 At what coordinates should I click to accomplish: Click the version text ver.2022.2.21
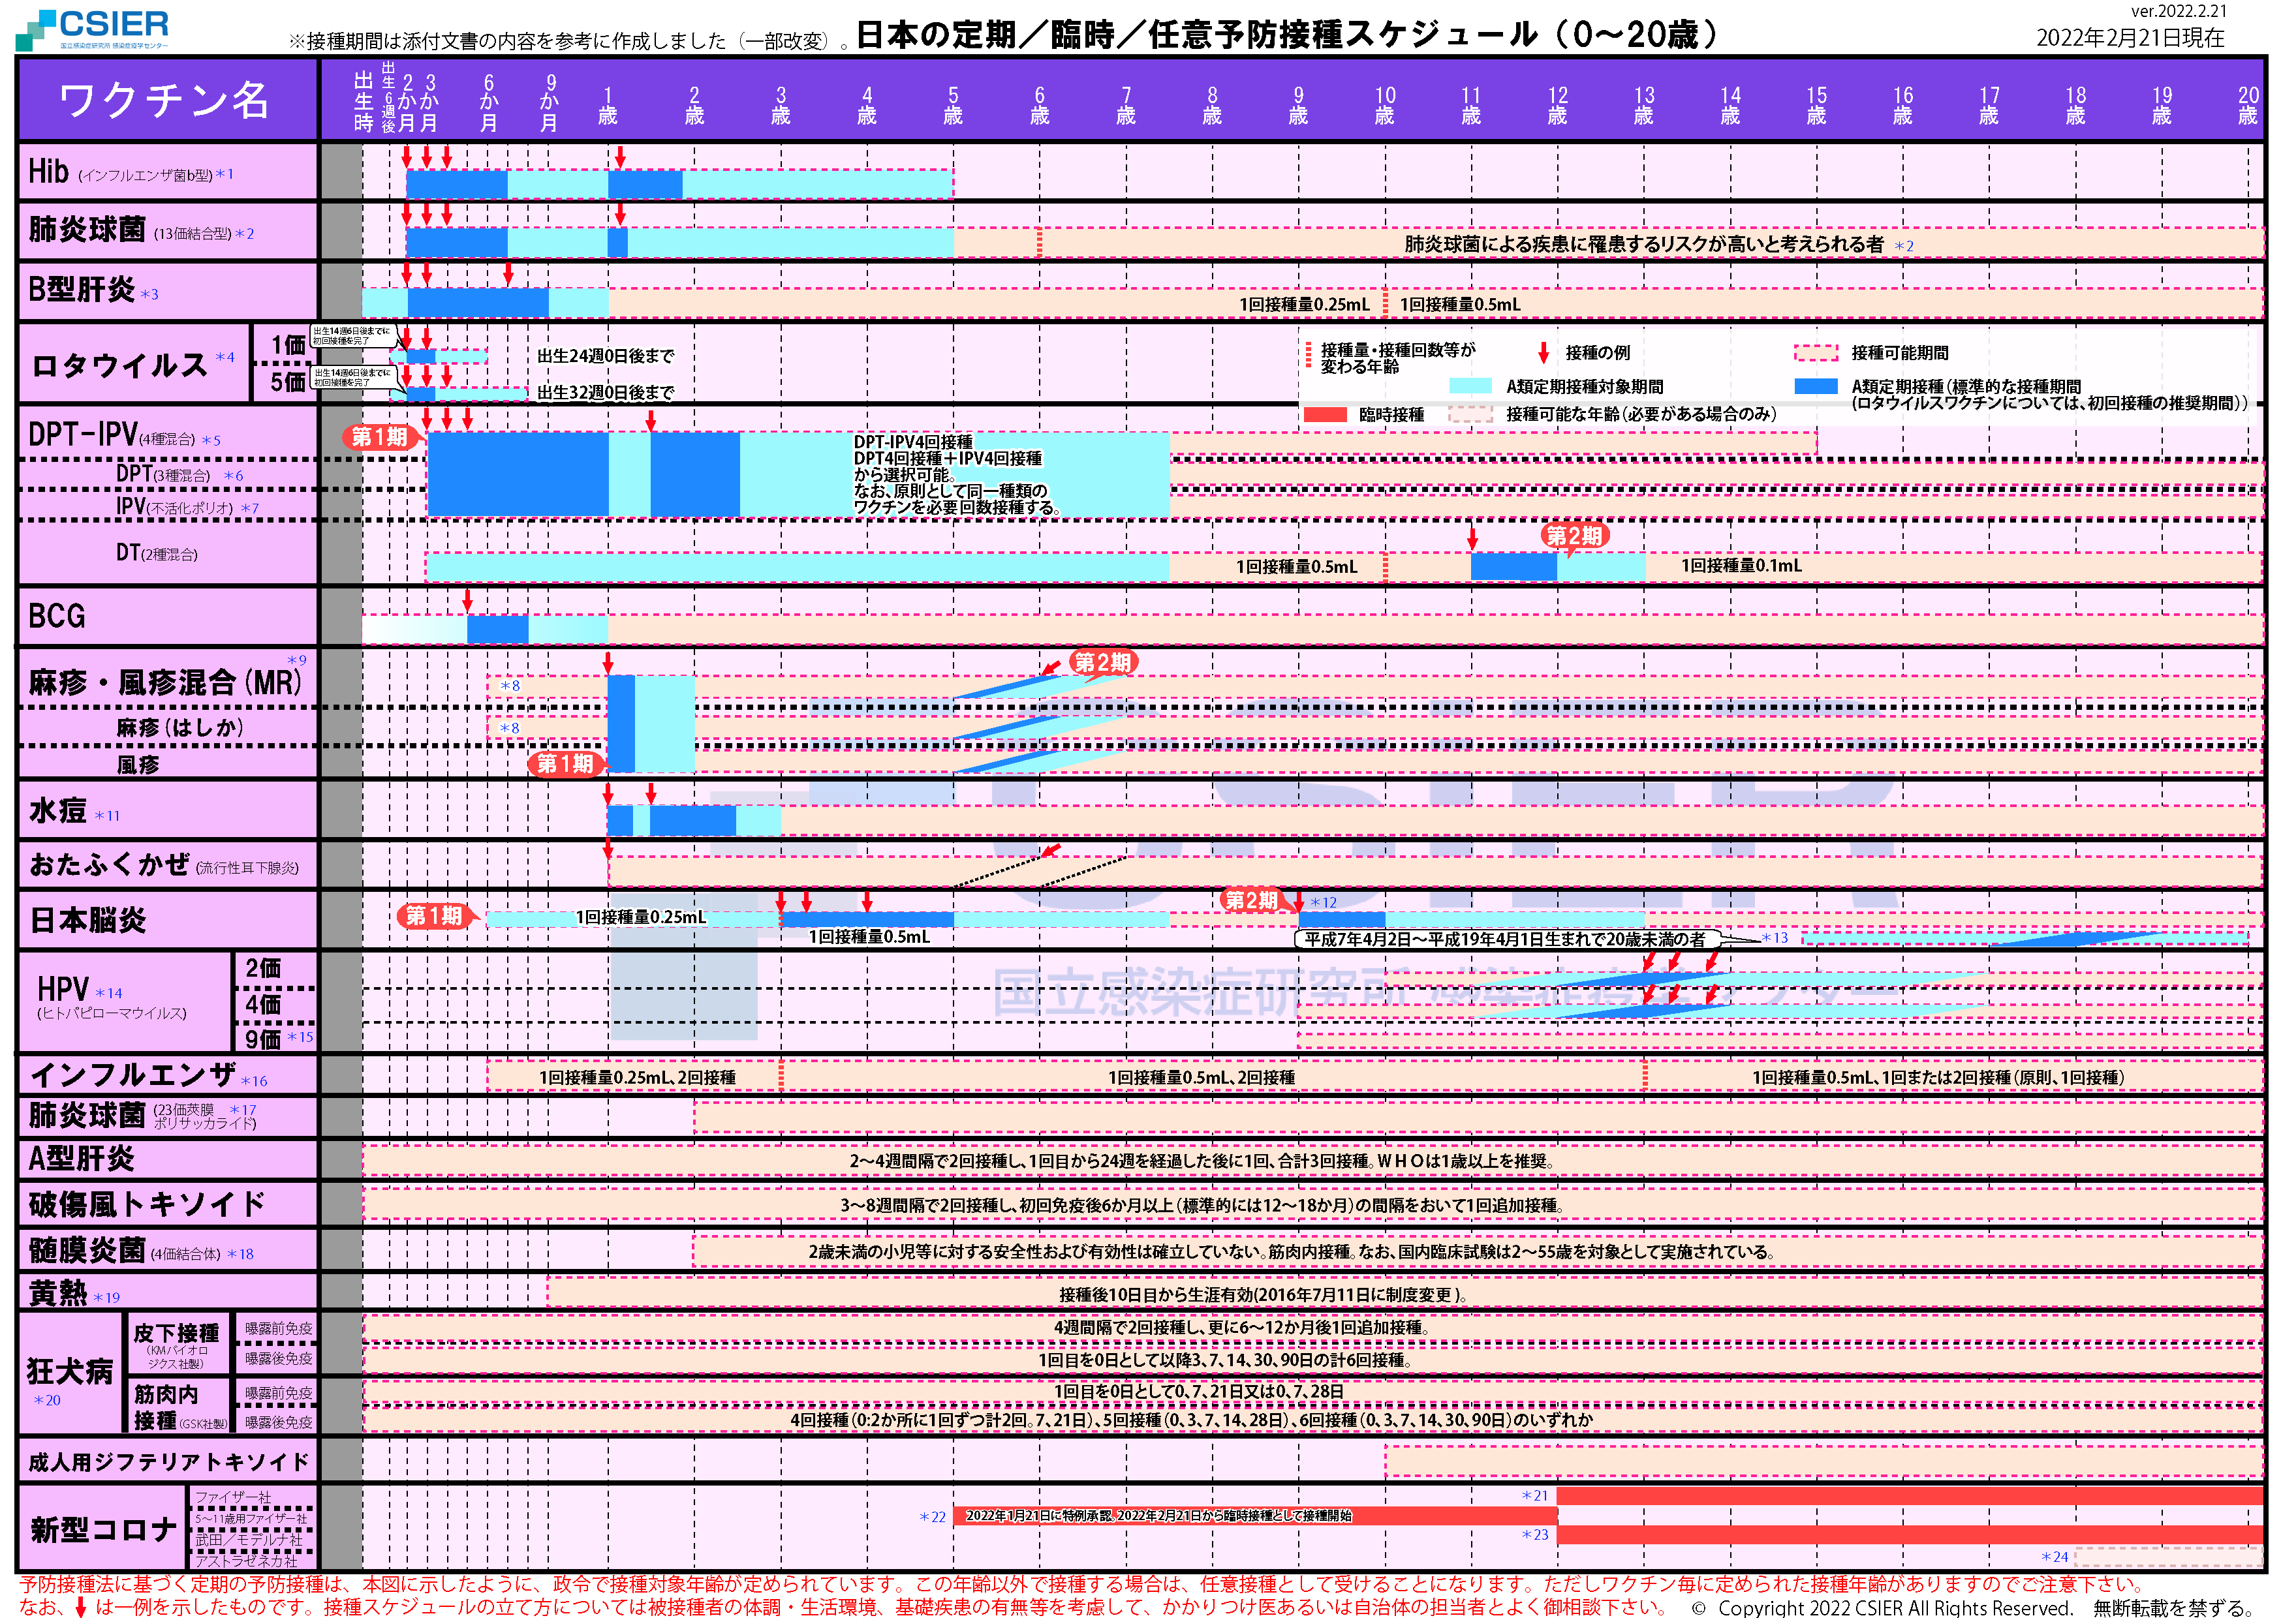click(2179, 11)
